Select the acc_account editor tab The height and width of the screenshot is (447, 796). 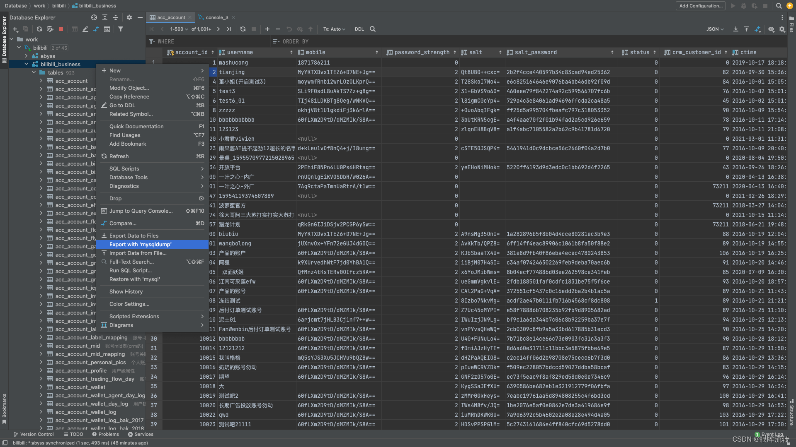[171, 17]
